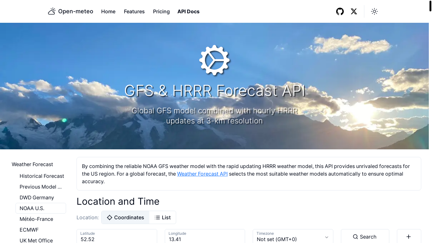Follow the Weather Forecast API link

(x=202, y=174)
